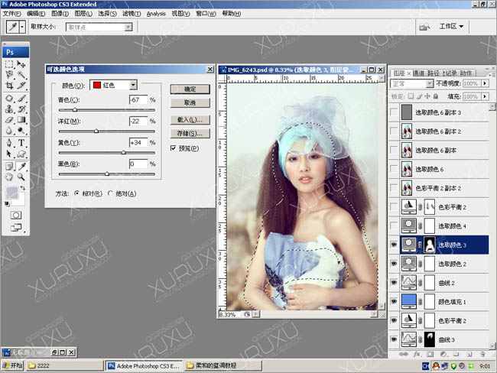Click the 黄色 (Yellow) slider handle
The image size is (497, 373).
pos(123,152)
